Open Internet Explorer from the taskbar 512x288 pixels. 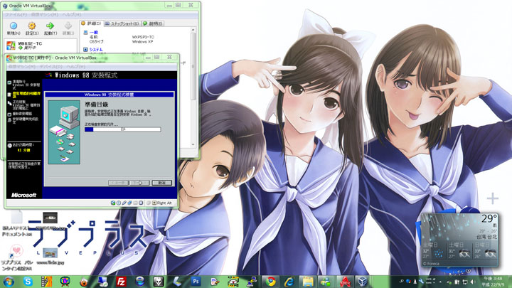click(x=289, y=282)
